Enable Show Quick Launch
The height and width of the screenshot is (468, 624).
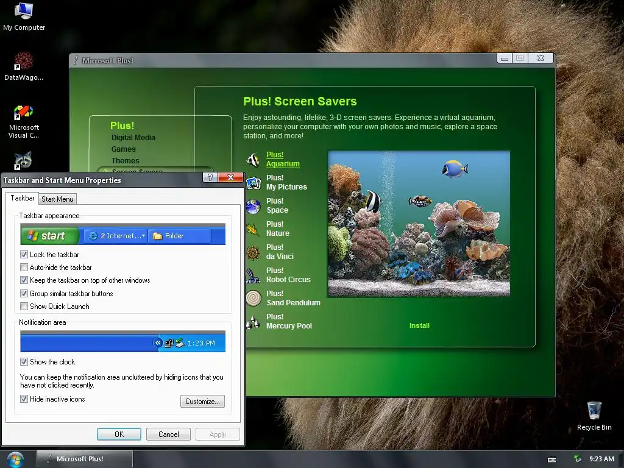(x=24, y=307)
